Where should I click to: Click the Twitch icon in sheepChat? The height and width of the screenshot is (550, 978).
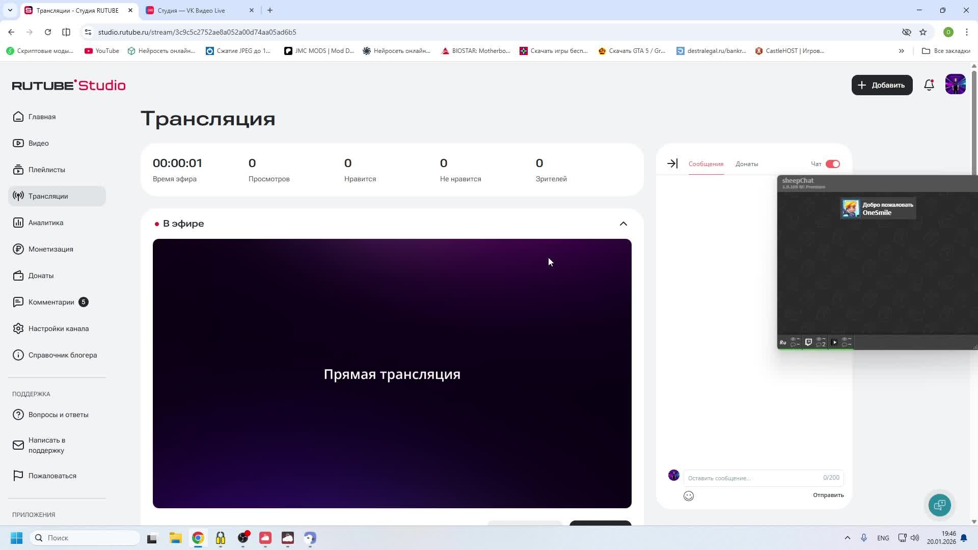click(808, 342)
